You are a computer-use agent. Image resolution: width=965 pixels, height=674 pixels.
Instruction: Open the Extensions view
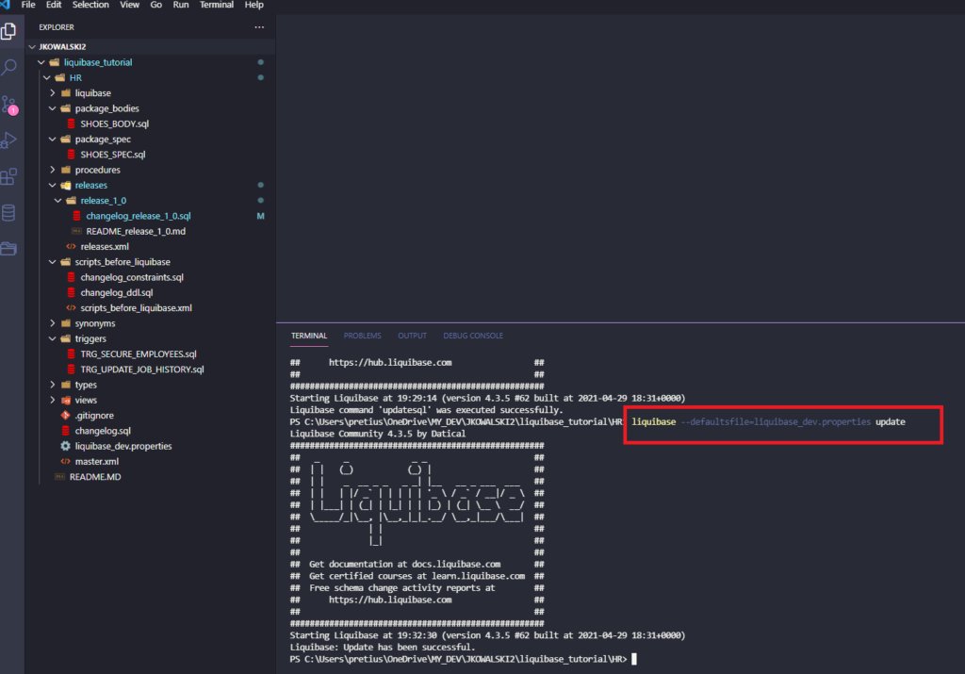8,176
